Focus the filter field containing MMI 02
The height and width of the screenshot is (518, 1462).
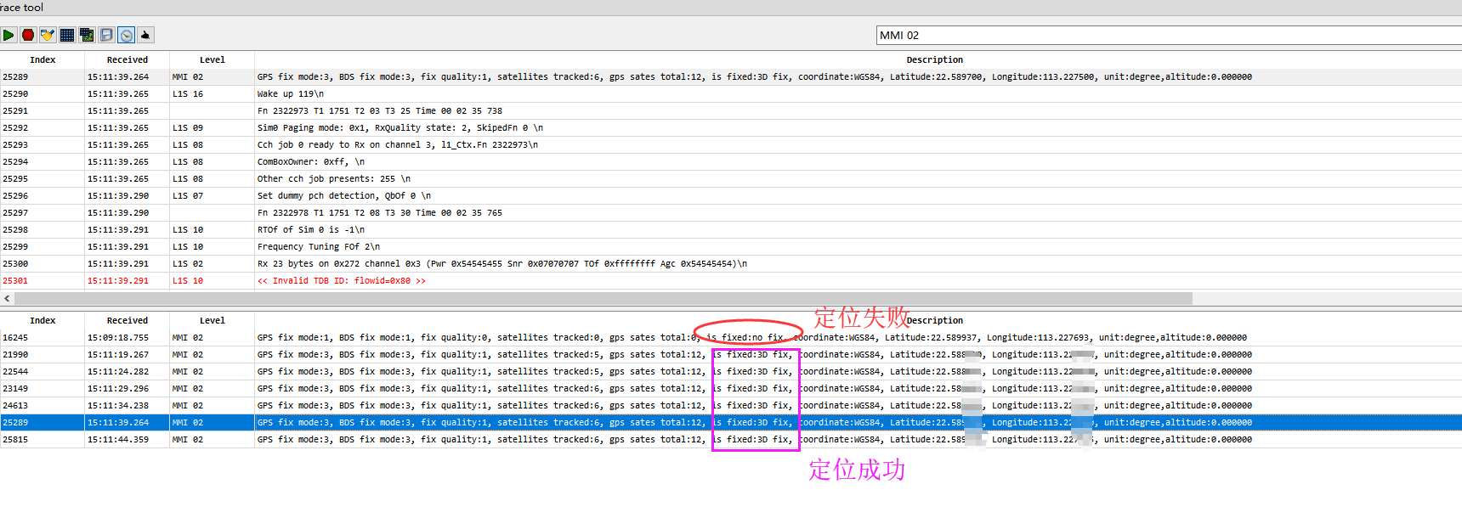(1169, 35)
